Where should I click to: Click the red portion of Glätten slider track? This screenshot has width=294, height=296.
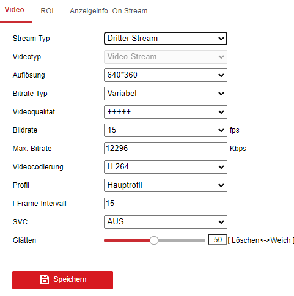click(x=127, y=240)
